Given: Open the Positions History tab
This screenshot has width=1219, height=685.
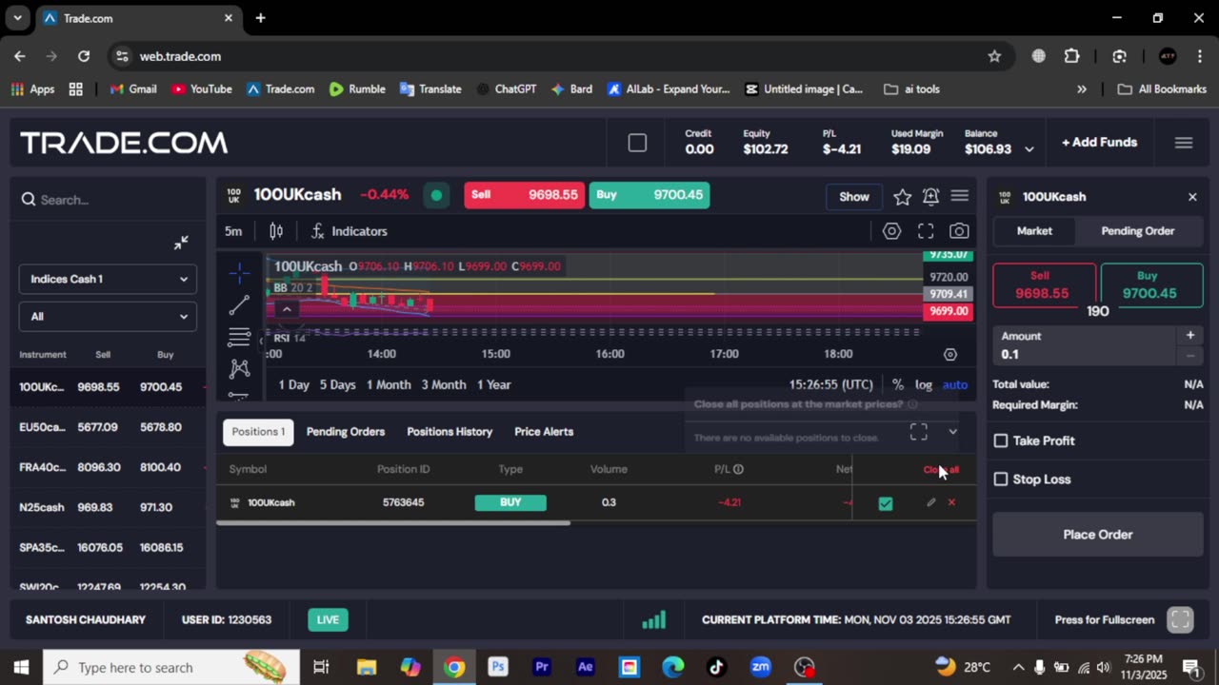Looking at the screenshot, I should pyautogui.click(x=450, y=432).
